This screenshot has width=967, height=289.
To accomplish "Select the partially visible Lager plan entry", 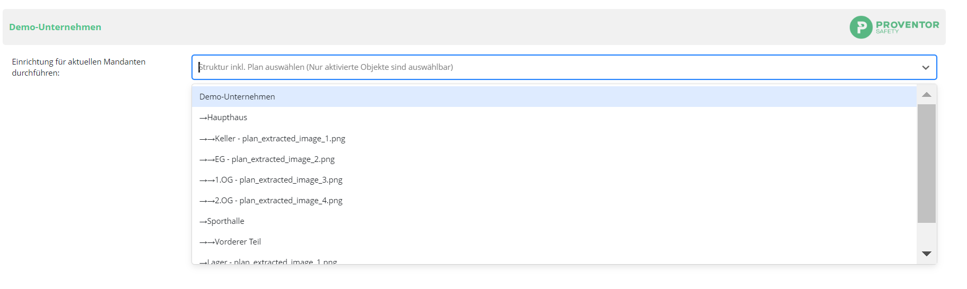I will pos(554,259).
